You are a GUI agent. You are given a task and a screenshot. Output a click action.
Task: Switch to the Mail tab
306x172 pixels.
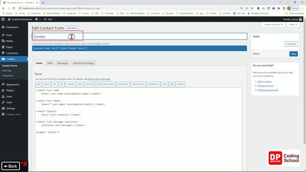[x=50, y=63]
